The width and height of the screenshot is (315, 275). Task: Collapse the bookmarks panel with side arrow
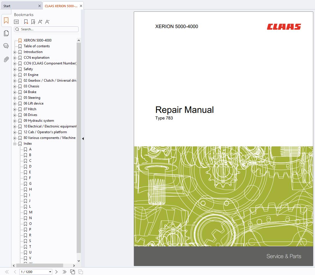coord(83,139)
